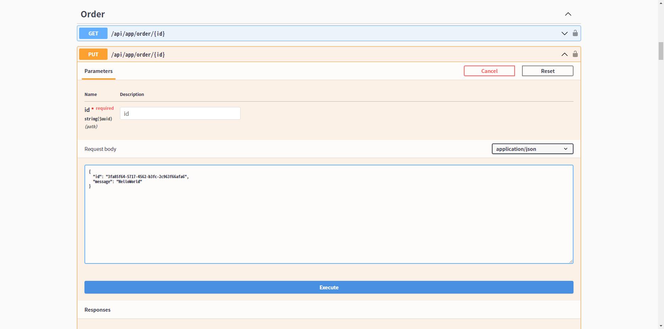Click the orange PUT method badge
This screenshot has height=329, width=664.
click(x=93, y=54)
